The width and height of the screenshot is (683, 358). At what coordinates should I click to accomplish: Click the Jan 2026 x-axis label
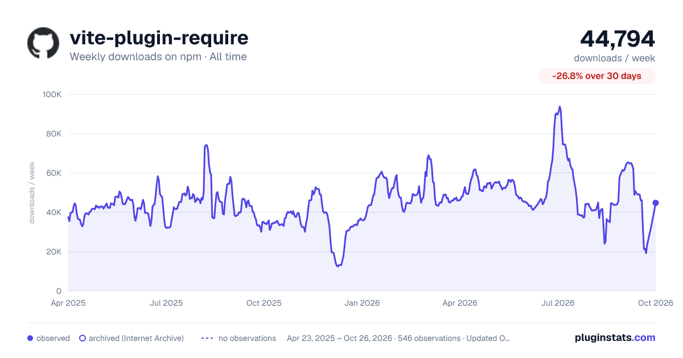(362, 303)
